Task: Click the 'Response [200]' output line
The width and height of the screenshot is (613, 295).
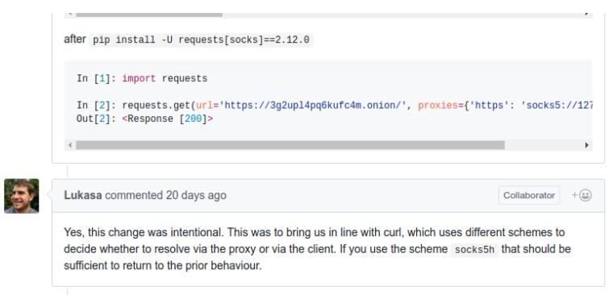Action: click(x=144, y=118)
